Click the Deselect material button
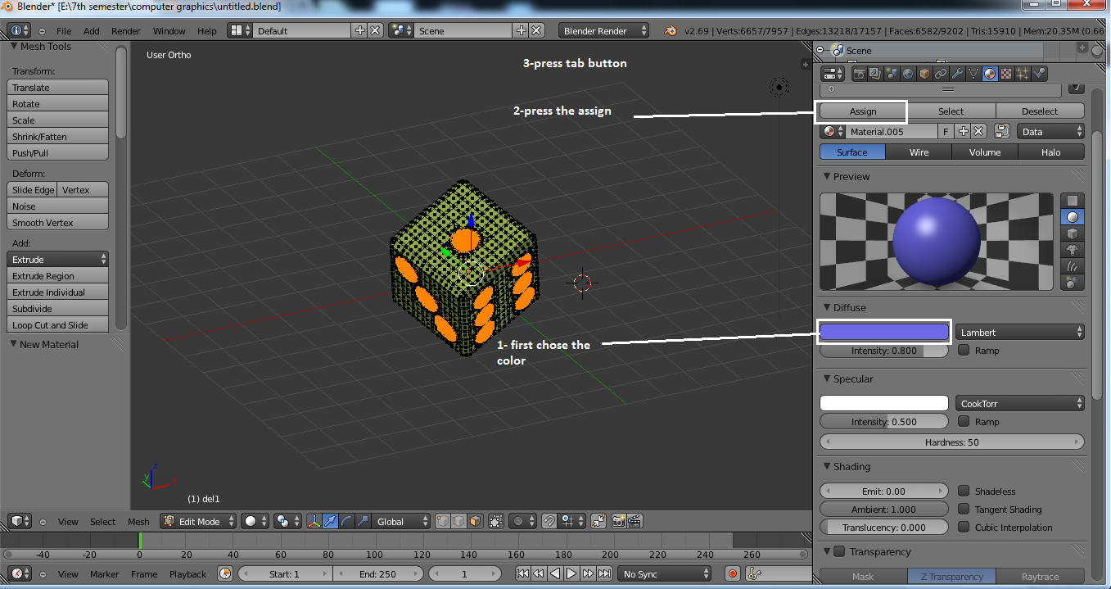 tap(1040, 111)
